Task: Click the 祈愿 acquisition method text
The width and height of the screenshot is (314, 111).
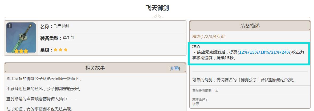Action: click(x=195, y=104)
